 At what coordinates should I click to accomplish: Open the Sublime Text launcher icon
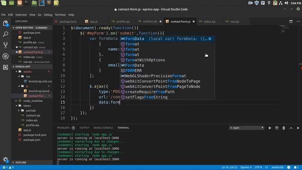point(49,3)
